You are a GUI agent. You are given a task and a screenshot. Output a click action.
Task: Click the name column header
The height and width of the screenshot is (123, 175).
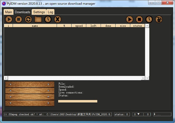35,26
